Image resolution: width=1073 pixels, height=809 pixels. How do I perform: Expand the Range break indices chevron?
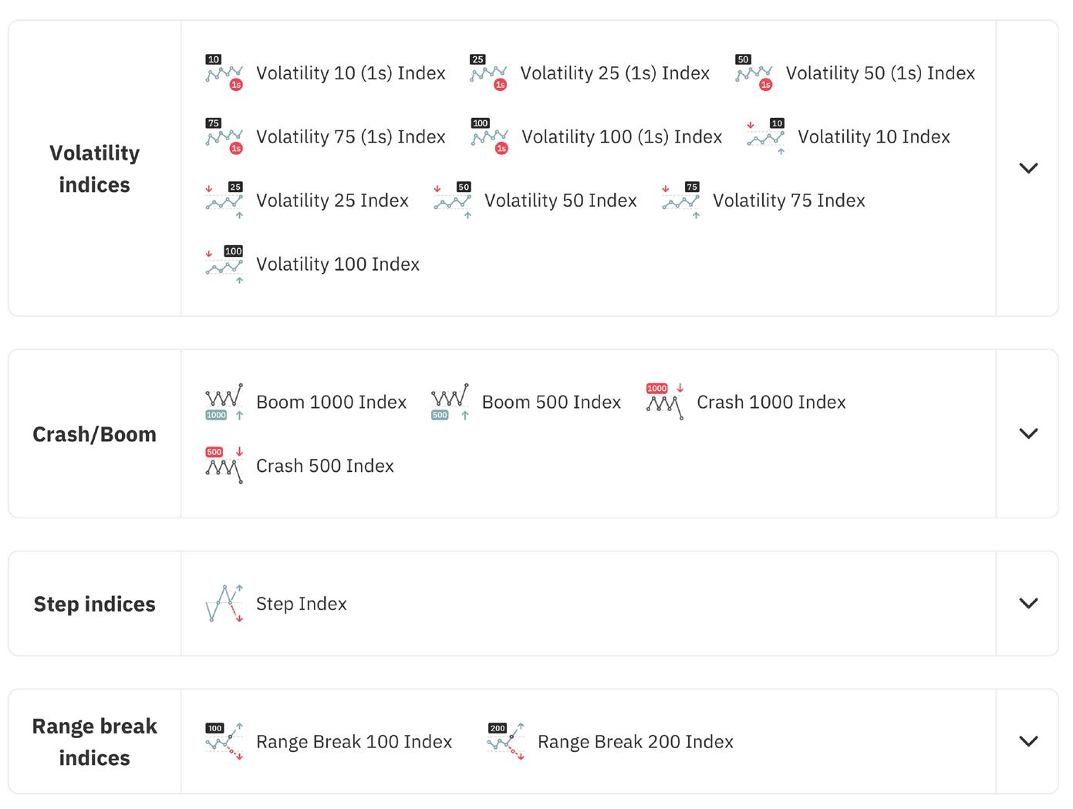tap(1028, 741)
